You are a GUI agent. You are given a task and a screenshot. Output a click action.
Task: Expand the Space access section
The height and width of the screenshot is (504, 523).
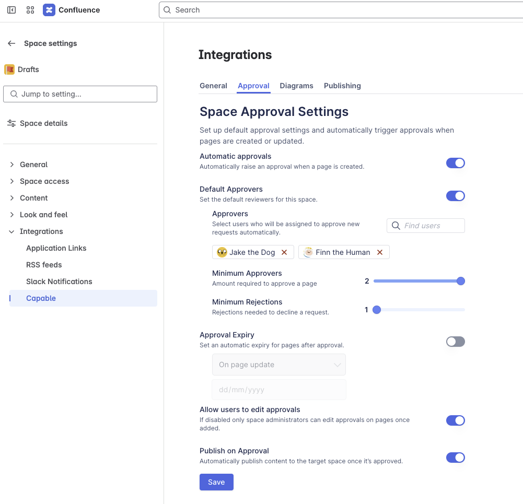12,181
